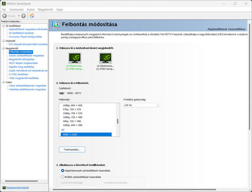The height and width of the screenshot is (192, 252).
Task: Click Alapbeállítások visszaállítása link
Action: tap(226, 29)
